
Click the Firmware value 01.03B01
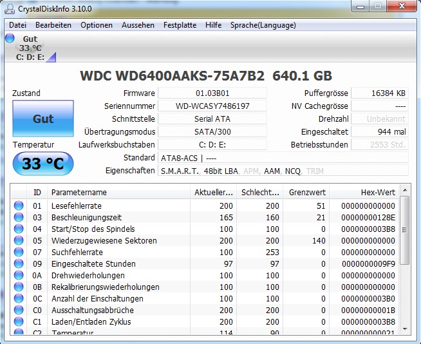tap(212, 93)
